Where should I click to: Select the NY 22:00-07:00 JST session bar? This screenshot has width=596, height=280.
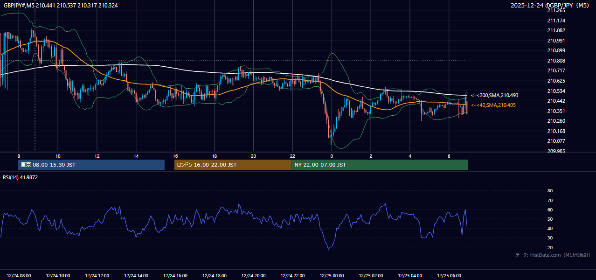pyautogui.click(x=380, y=165)
